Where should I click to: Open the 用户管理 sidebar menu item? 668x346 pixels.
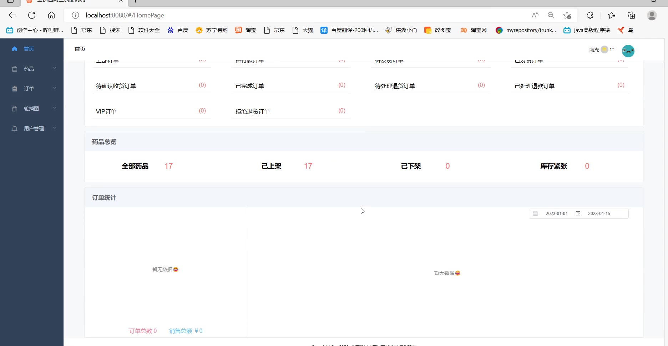pyautogui.click(x=32, y=129)
